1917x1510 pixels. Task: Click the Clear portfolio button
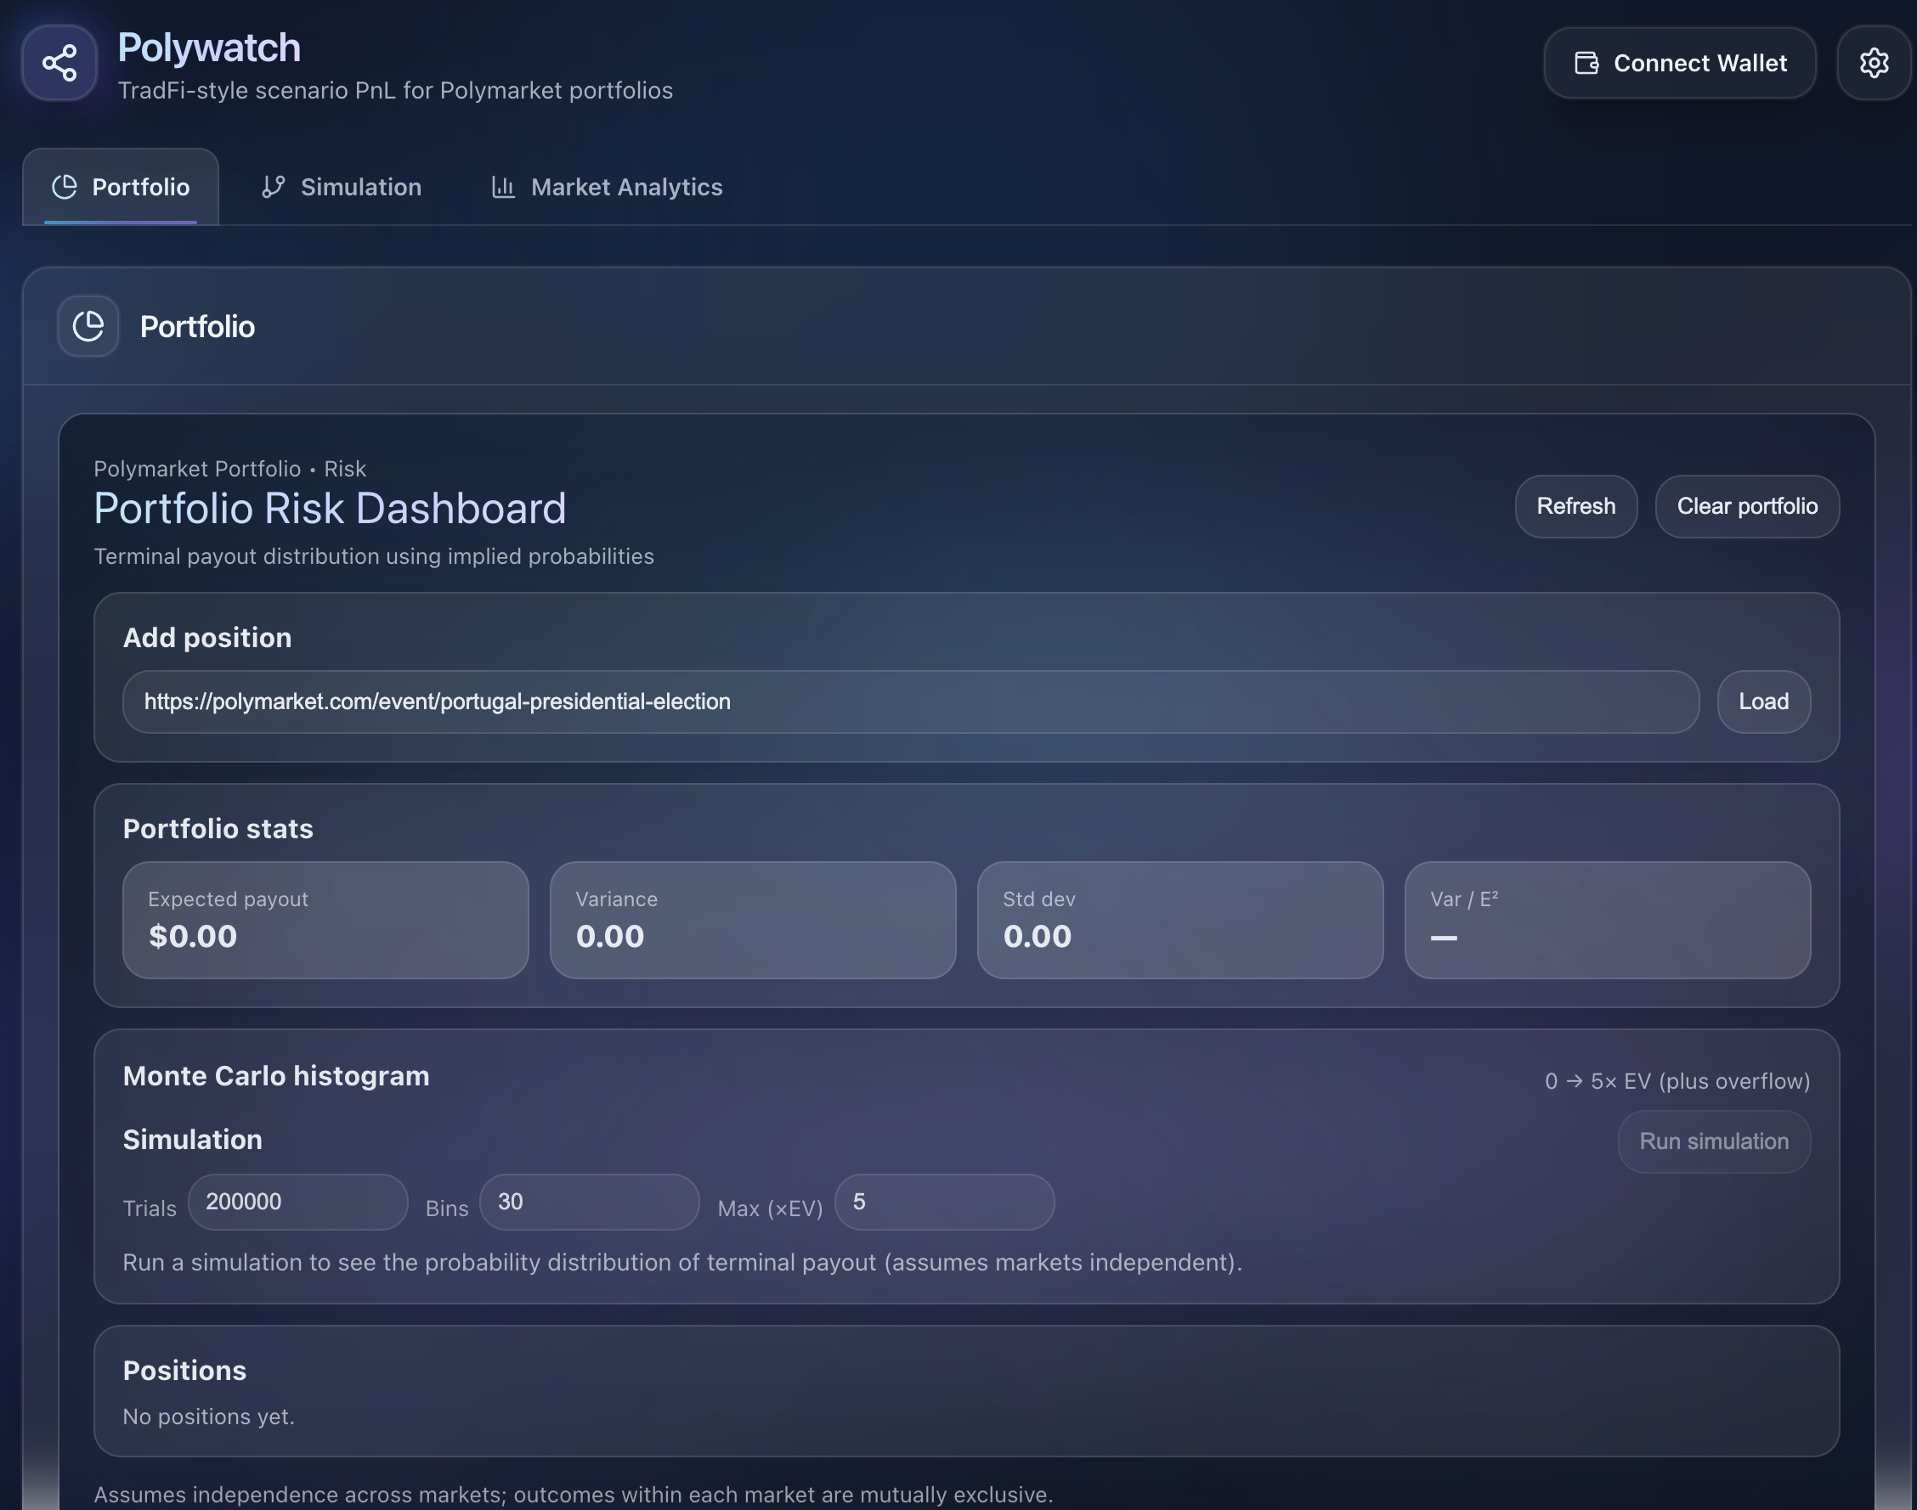tap(1747, 506)
